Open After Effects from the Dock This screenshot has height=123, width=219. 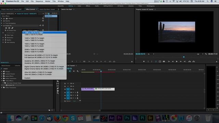[x=112, y=118]
